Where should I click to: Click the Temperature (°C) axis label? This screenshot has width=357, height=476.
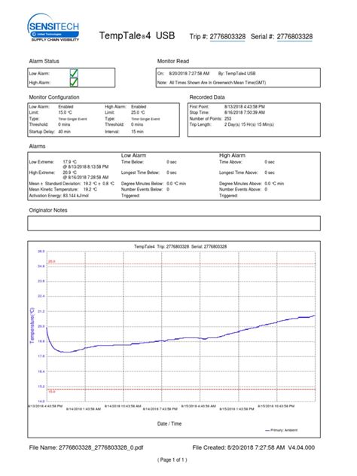click(x=32, y=325)
